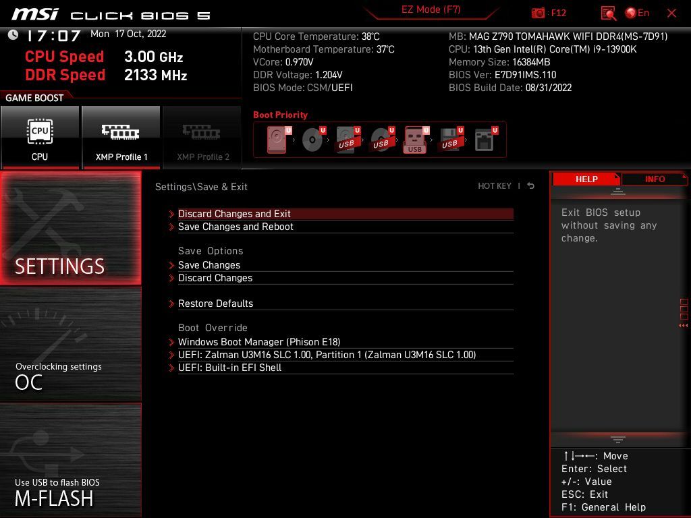This screenshot has height=518, width=691.
Task: Open the OC overclocking settings section
Action: point(70,345)
